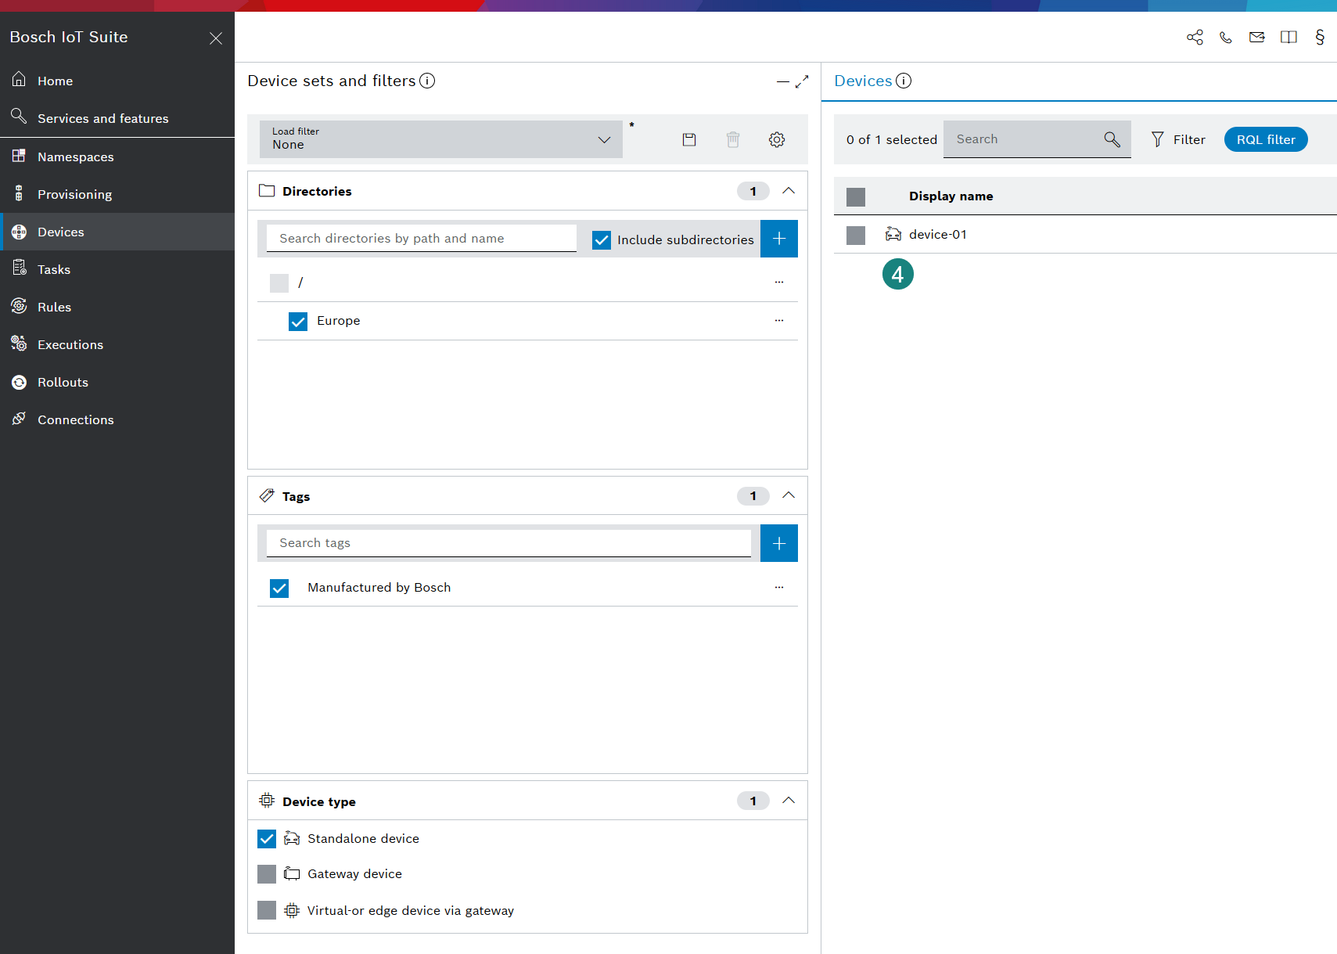Click the Devices heading link
The image size is (1337, 954).
863,81
